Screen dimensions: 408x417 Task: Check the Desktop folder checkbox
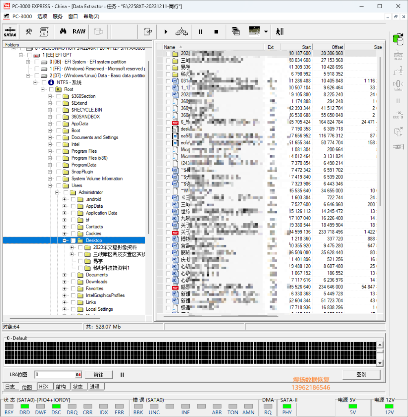coord(73,240)
